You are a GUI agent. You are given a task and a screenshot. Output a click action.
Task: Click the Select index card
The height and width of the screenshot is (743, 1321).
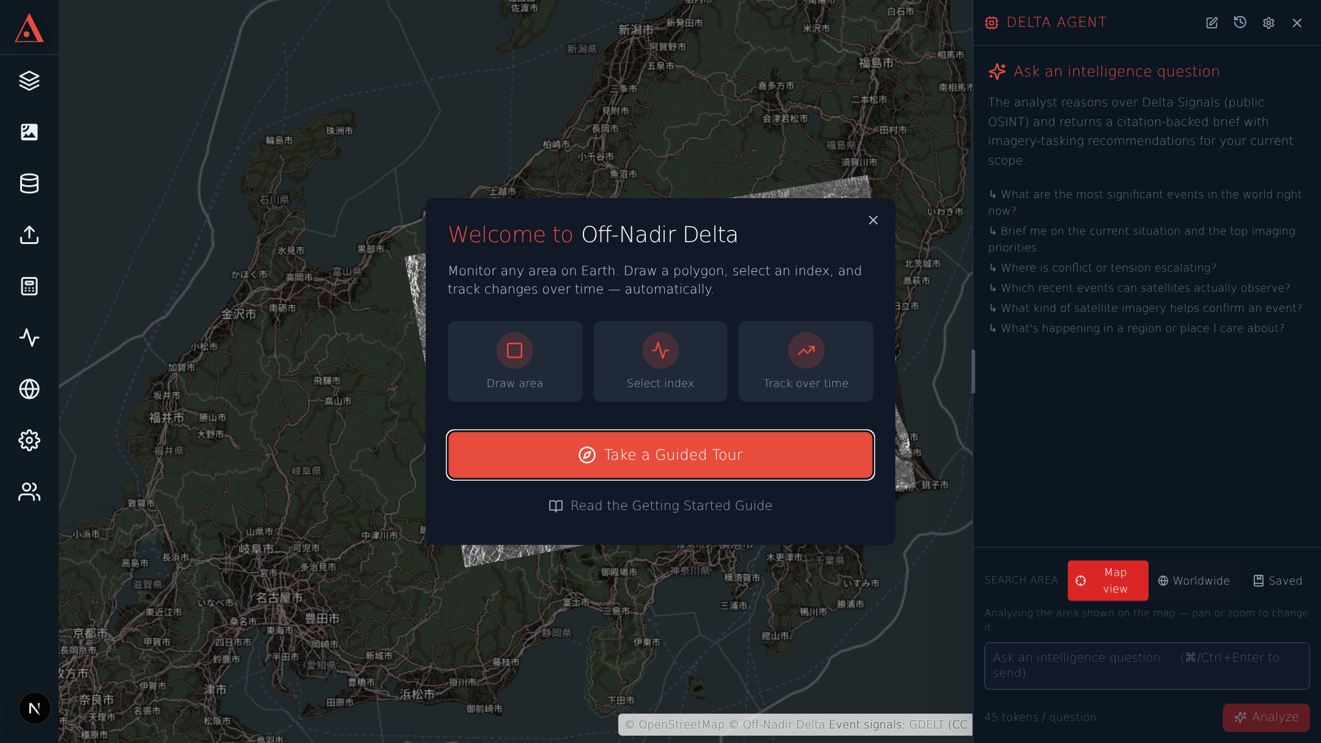[x=660, y=361]
